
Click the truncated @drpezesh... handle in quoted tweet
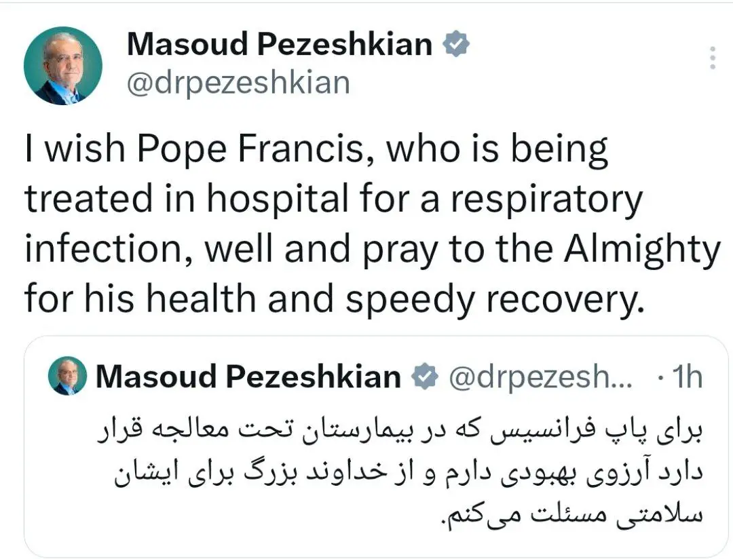(541, 377)
